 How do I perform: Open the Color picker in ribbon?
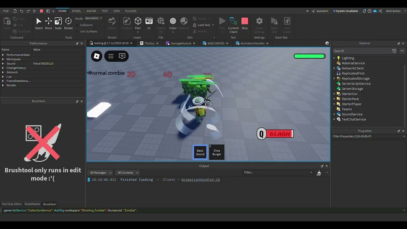173,24
